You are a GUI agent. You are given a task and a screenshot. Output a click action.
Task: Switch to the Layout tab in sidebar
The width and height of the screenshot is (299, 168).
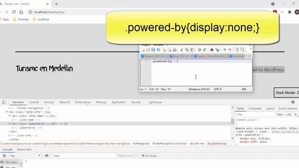(270, 108)
